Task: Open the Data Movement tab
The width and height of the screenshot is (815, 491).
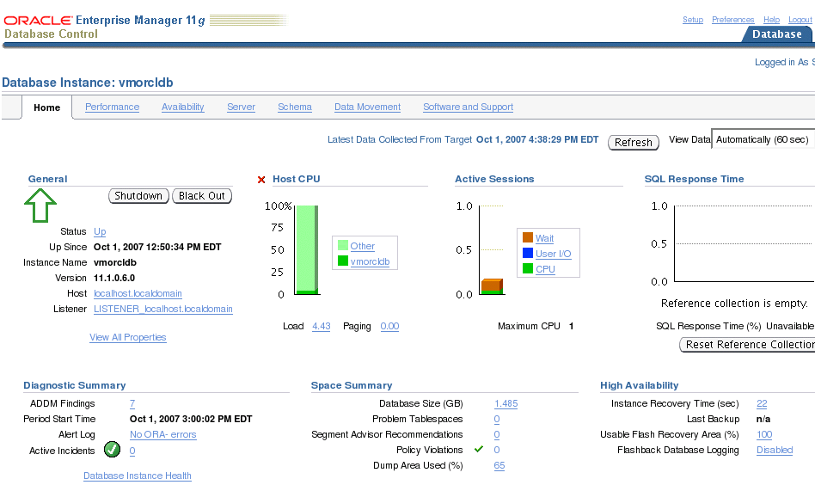Action: click(x=367, y=107)
